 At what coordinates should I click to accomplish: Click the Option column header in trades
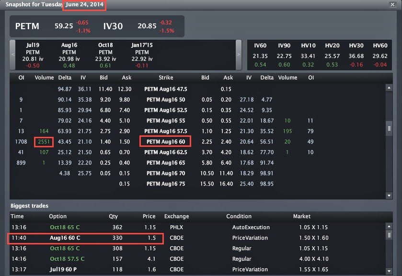(57, 216)
